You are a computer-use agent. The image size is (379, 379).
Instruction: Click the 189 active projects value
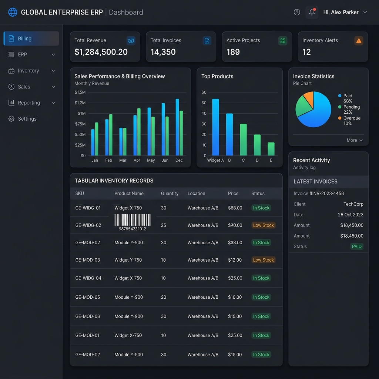pyautogui.click(x=233, y=52)
